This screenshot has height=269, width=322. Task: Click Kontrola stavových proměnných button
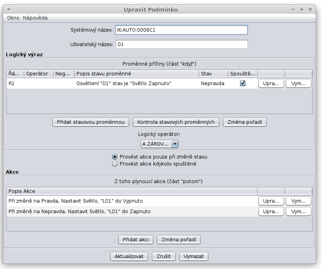[176, 122]
